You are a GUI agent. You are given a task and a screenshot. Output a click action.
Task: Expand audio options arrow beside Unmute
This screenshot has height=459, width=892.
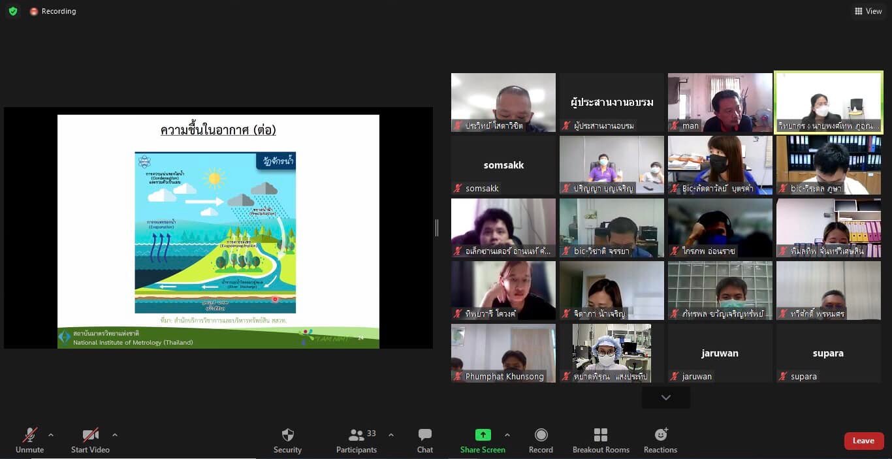[51, 435]
